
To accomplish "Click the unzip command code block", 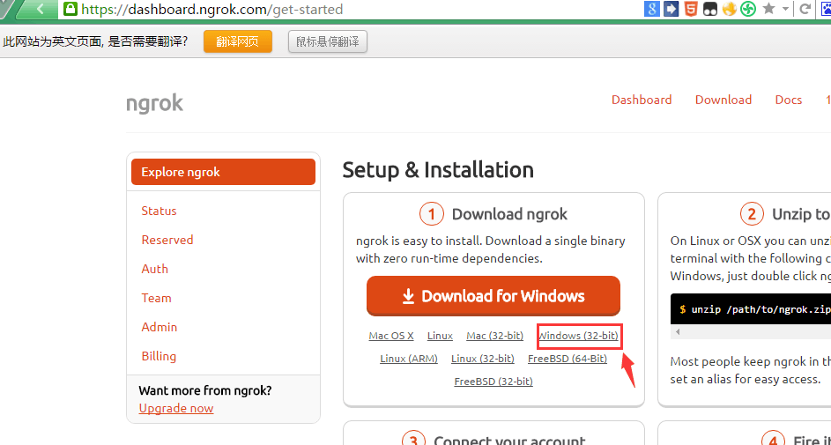I will point(751,309).
